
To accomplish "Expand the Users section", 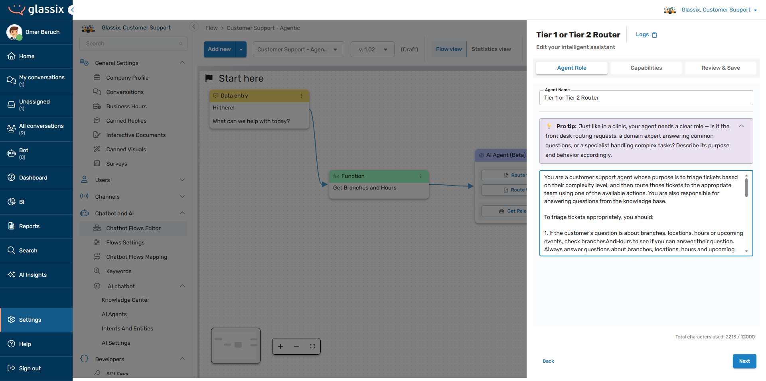I will tap(182, 180).
